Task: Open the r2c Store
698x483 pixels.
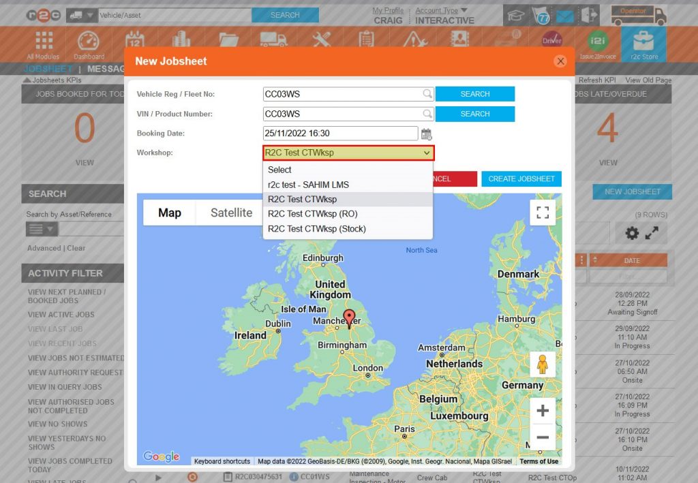Action: point(643,43)
